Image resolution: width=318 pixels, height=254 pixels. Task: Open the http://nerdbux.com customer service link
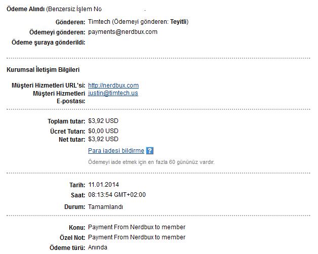113,86
